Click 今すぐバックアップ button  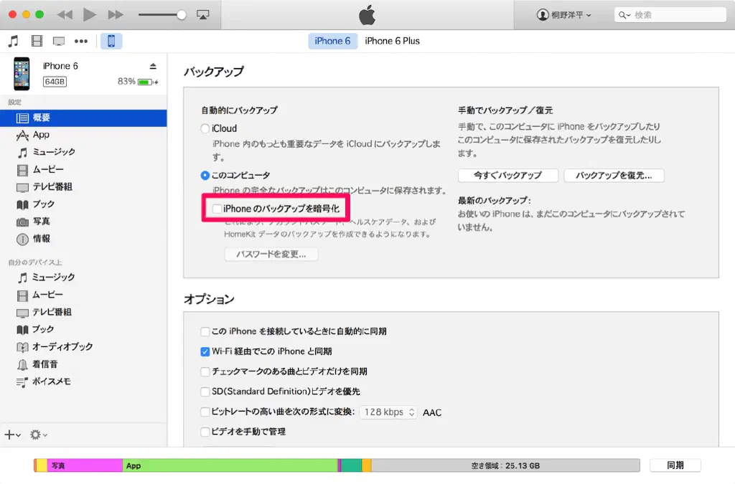(507, 175)
